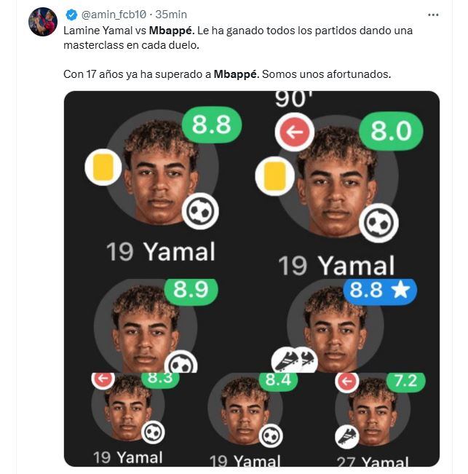The width and height of the screenshot is (468, 474).
Task: Click the blue verified badge
Action: click(x=71, y=15)
